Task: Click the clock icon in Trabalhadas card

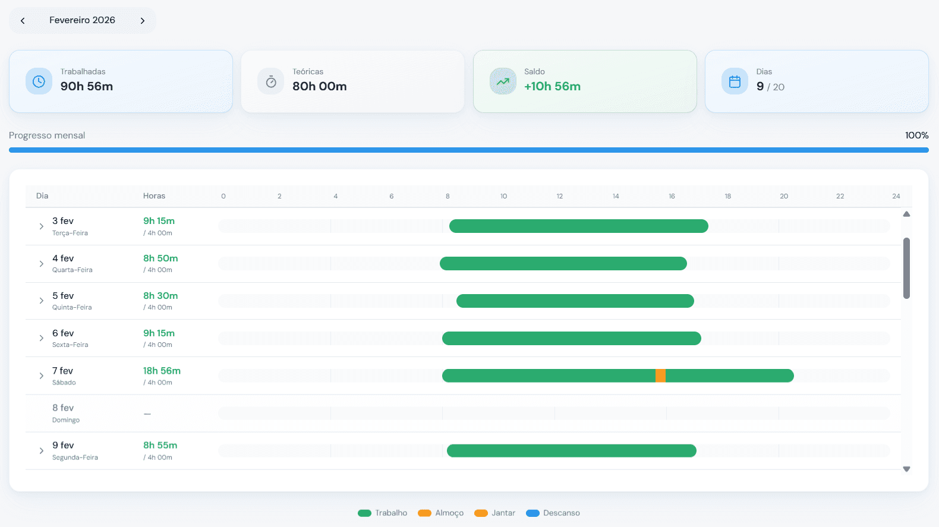Action: click(39, 81)
